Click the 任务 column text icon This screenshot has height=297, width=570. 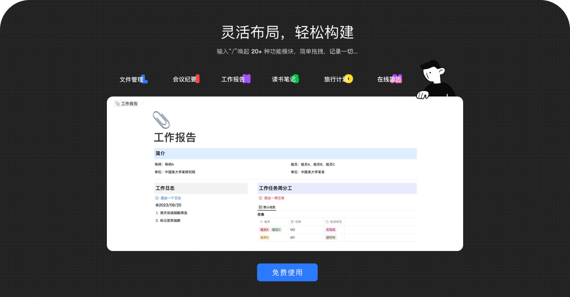tap(292, 222)
